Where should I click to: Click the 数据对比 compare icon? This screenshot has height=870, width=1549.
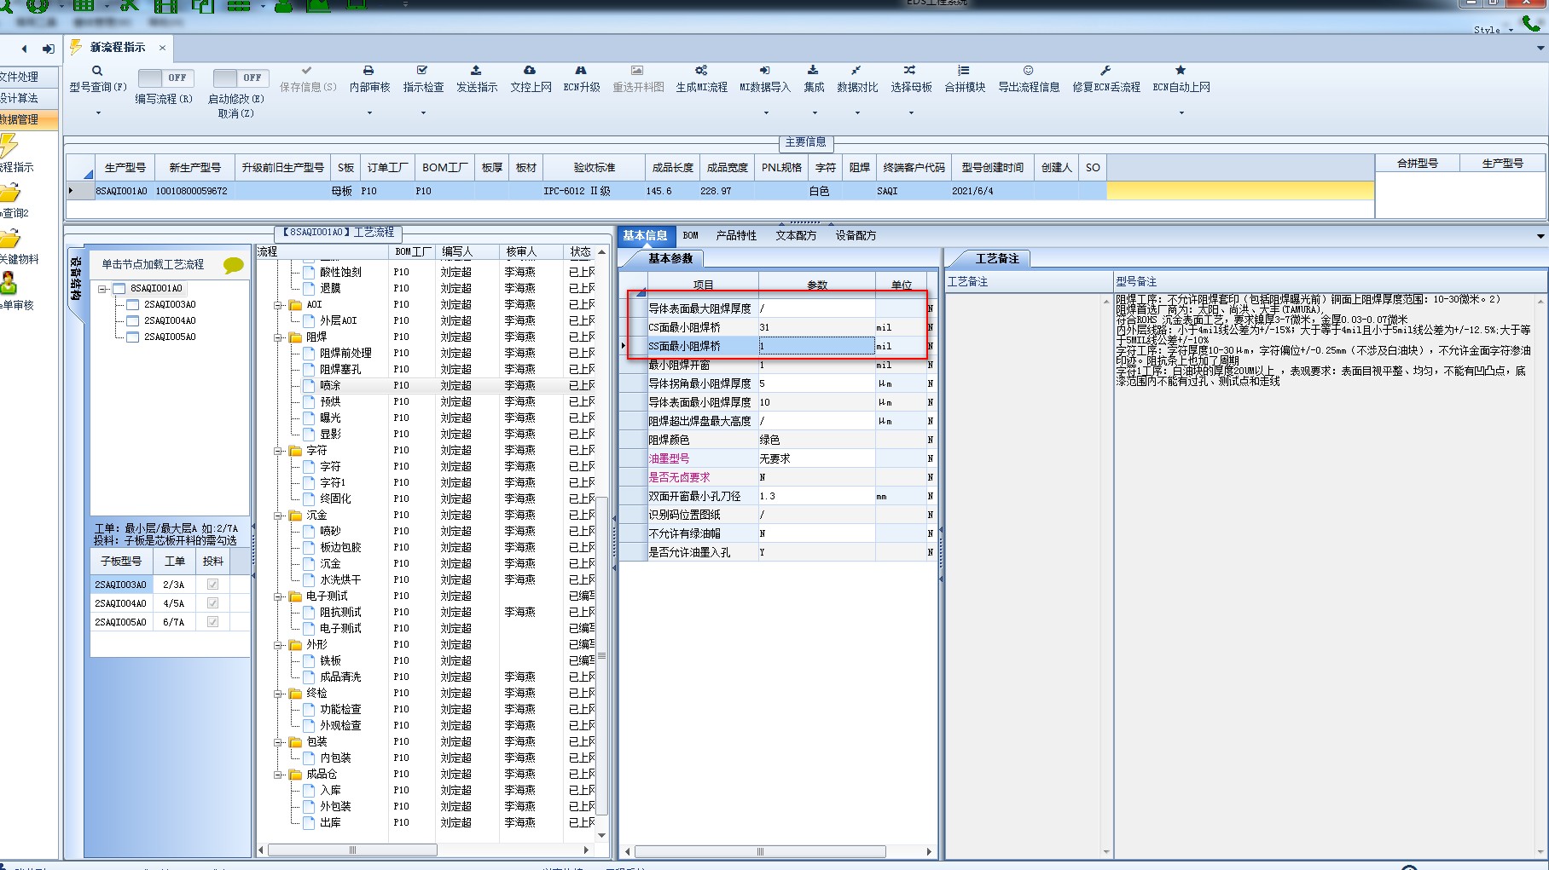click(856, 71)
